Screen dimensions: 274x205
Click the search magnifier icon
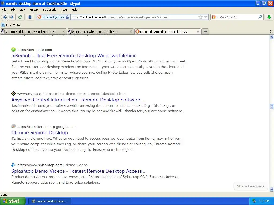[260, 17]
